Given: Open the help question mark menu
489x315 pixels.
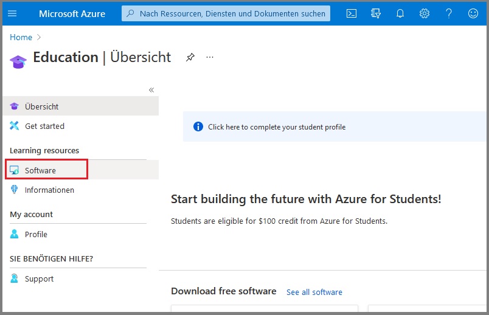Looking at the screenshot, I should coord(449,13).
